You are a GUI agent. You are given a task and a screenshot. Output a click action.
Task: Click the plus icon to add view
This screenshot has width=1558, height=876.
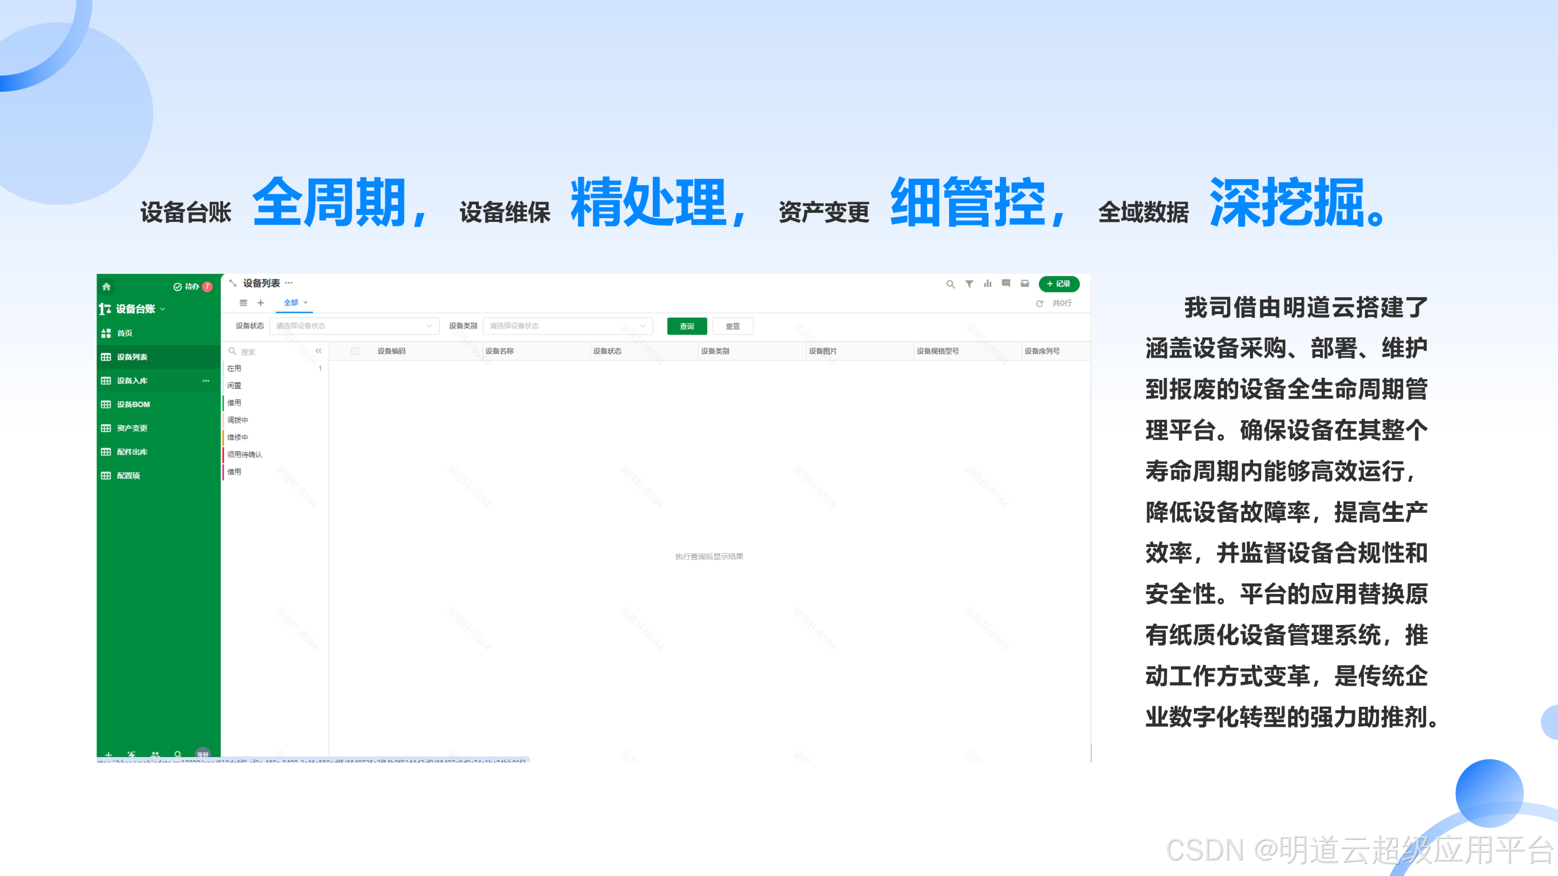coord(261,303)
